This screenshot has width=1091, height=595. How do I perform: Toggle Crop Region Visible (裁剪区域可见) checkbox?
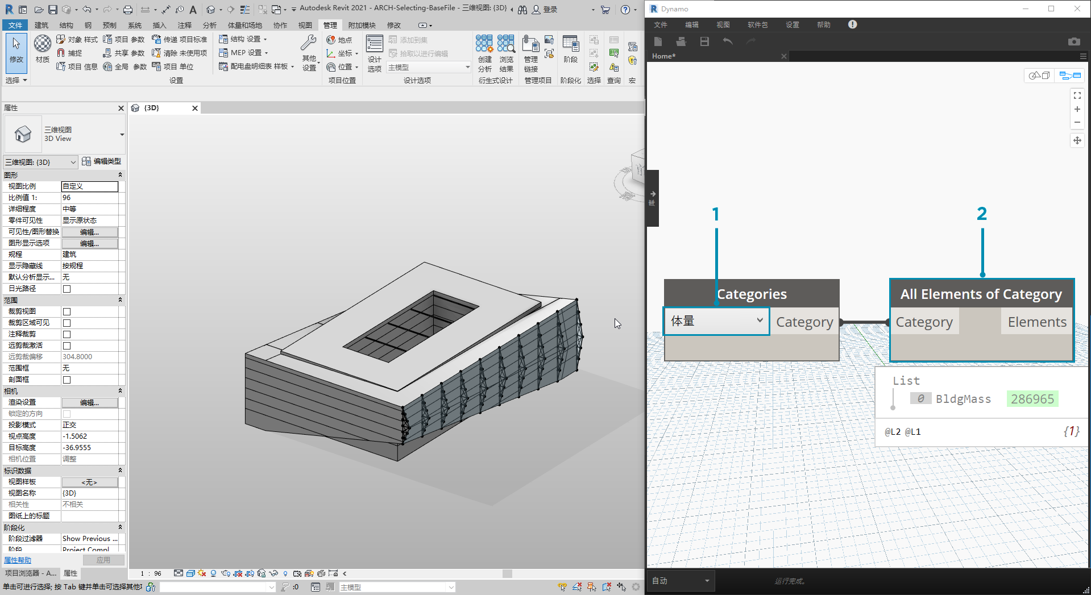67,323
